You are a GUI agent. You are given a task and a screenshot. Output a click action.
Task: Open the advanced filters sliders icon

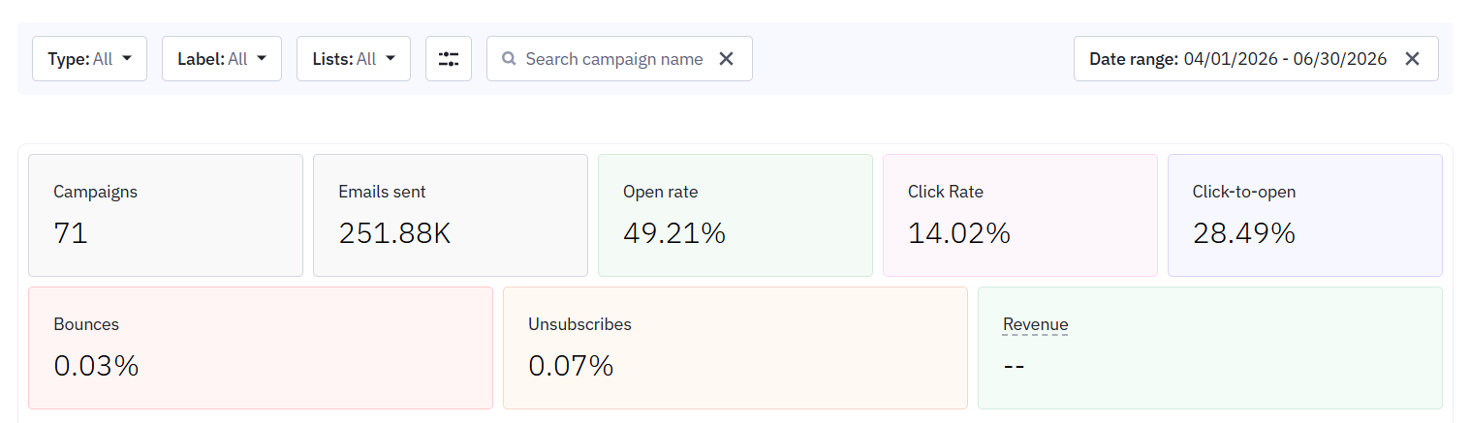[448, 59]
